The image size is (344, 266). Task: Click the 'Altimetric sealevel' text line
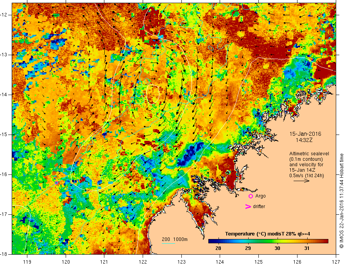click(309, 154)
